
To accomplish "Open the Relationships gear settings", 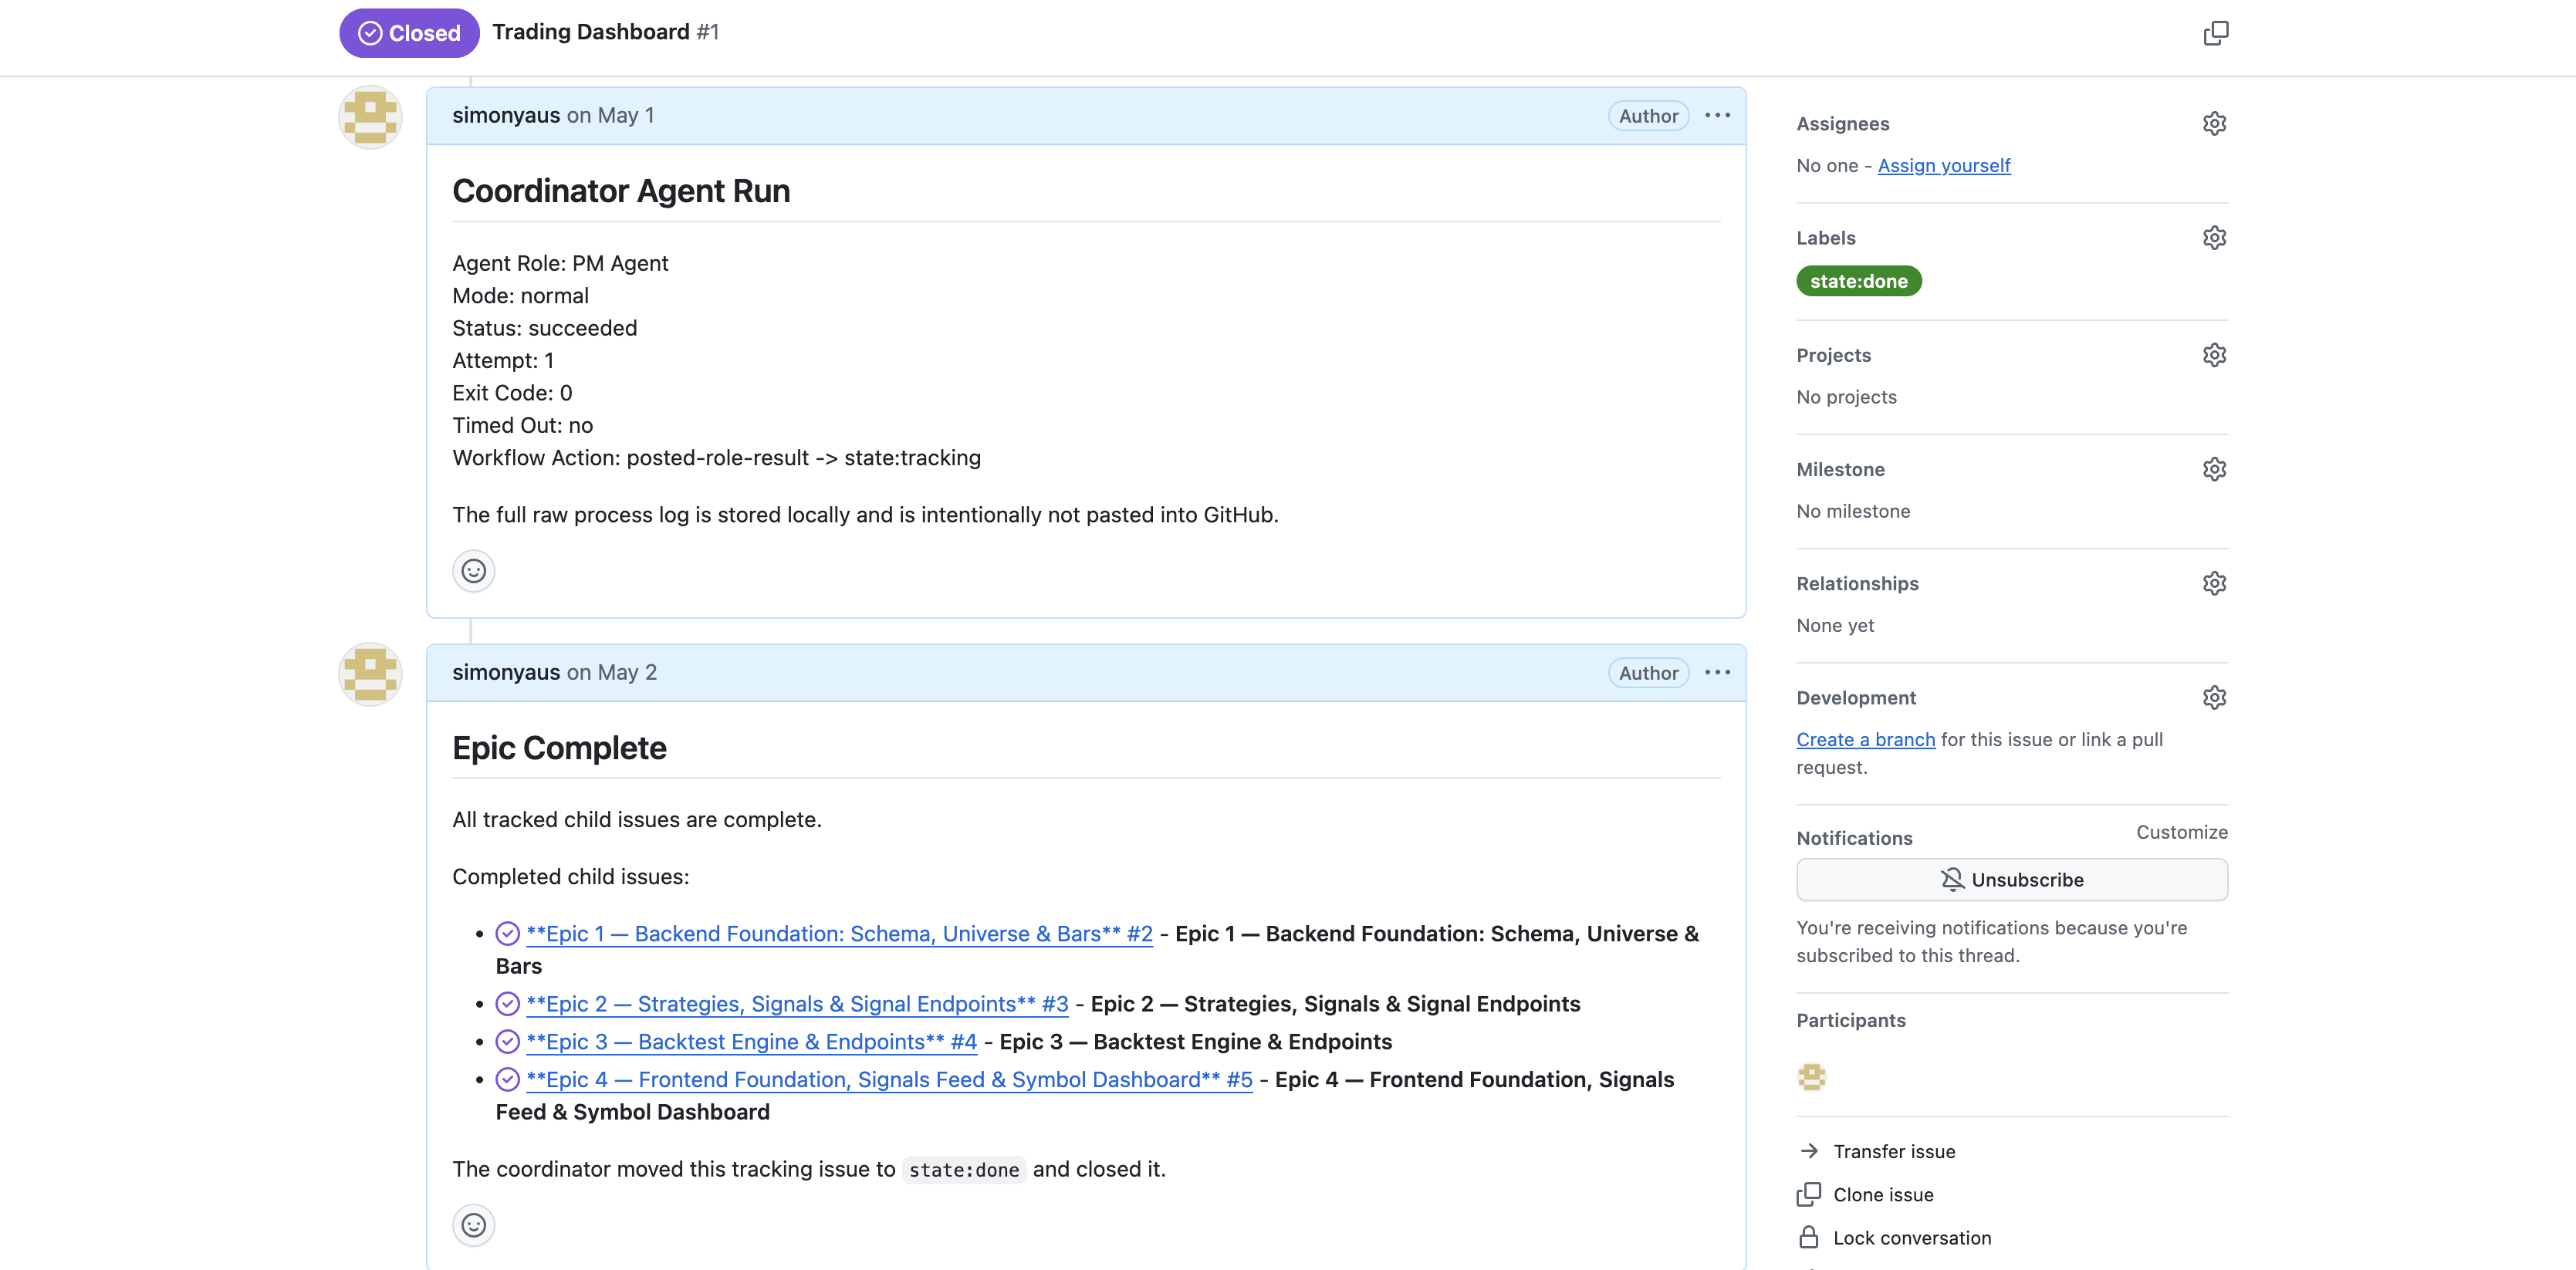I will (x=2214, y=583).
